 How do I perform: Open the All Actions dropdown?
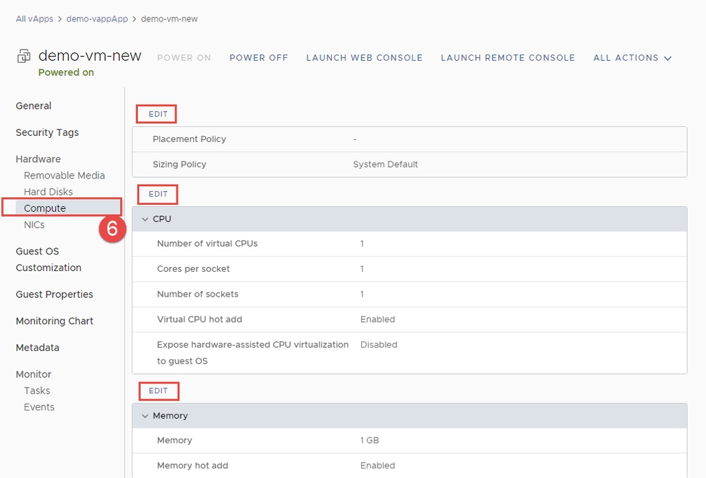(632, 58)
